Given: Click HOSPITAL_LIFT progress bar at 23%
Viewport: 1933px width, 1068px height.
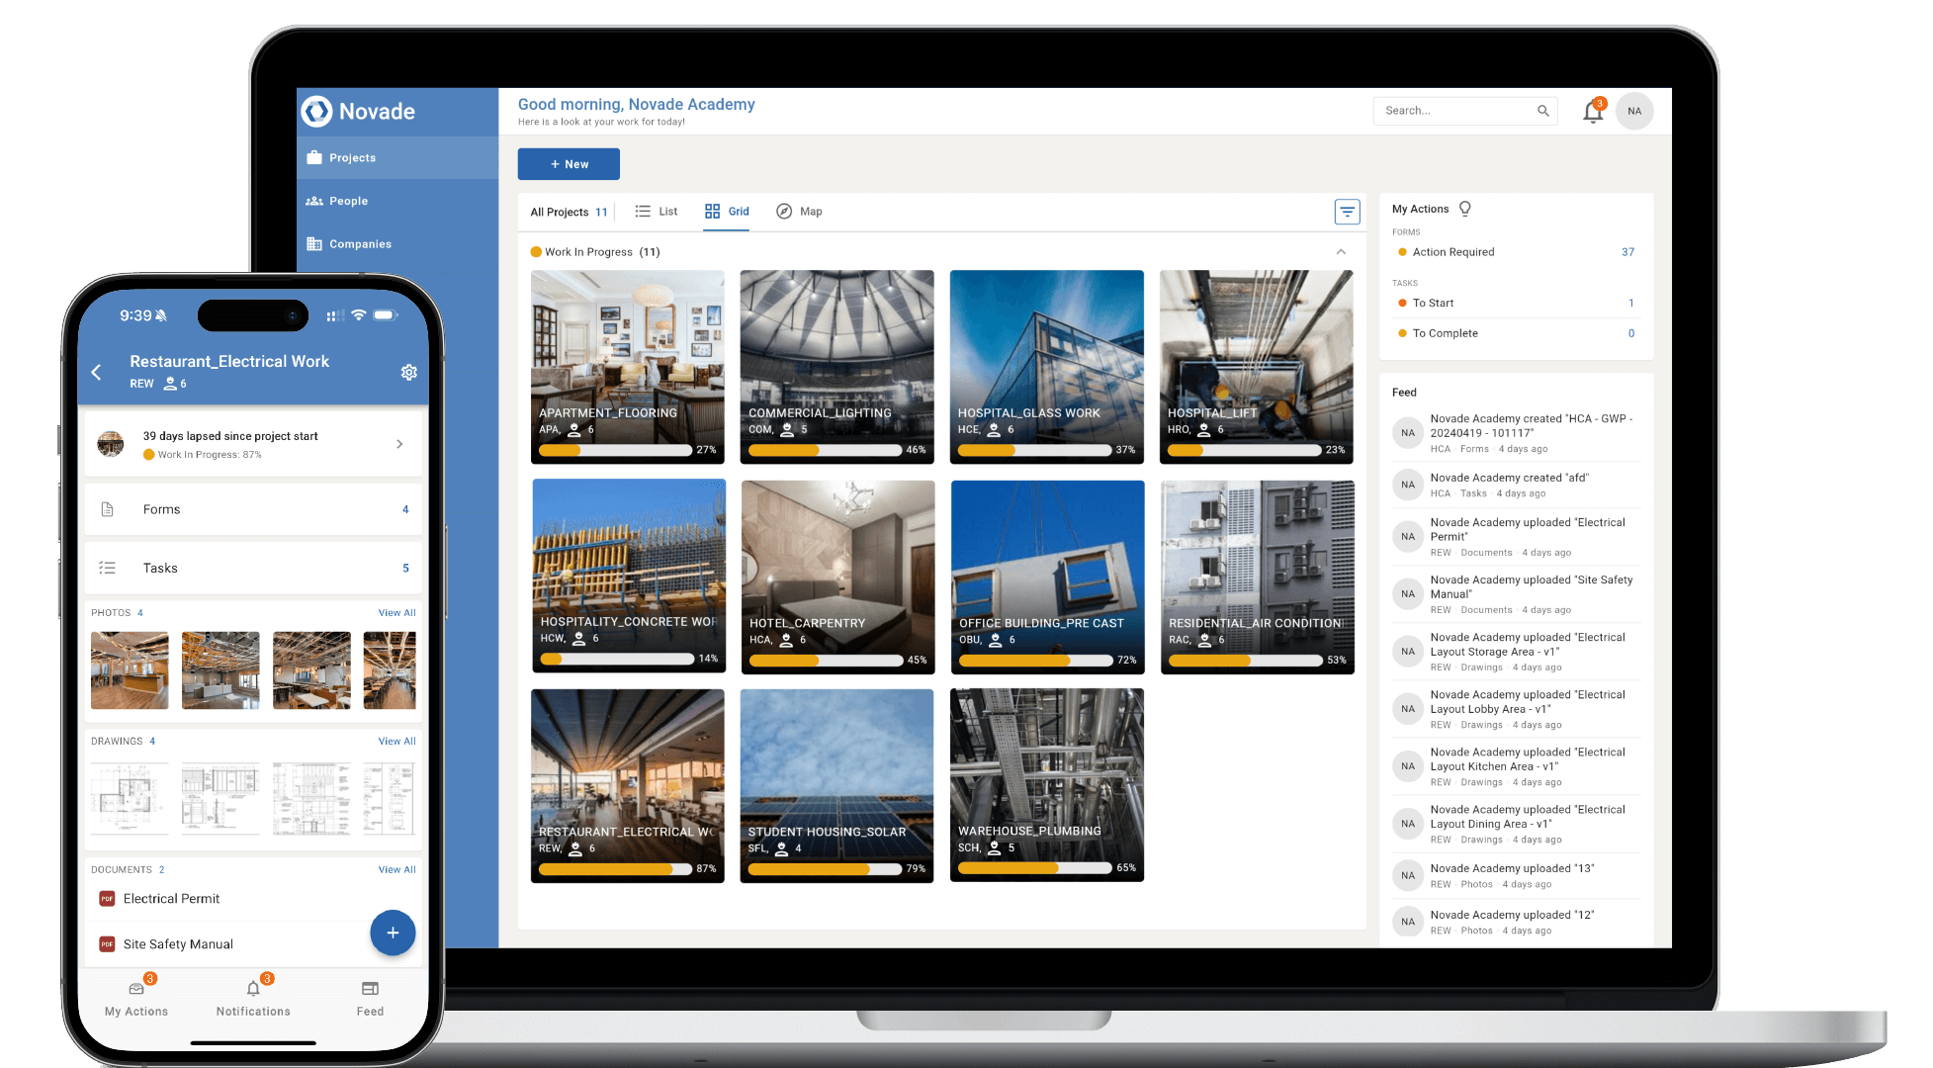Looking at the screenshot, I should click(x=1244, y=450).
